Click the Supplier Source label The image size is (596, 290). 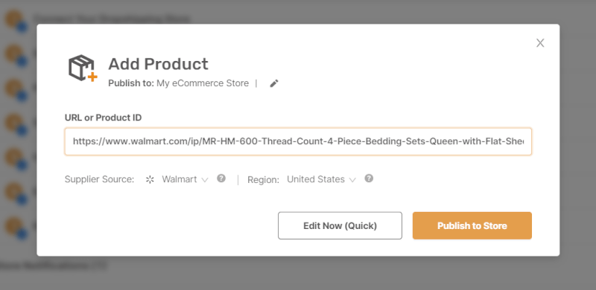tap(99, 179)
